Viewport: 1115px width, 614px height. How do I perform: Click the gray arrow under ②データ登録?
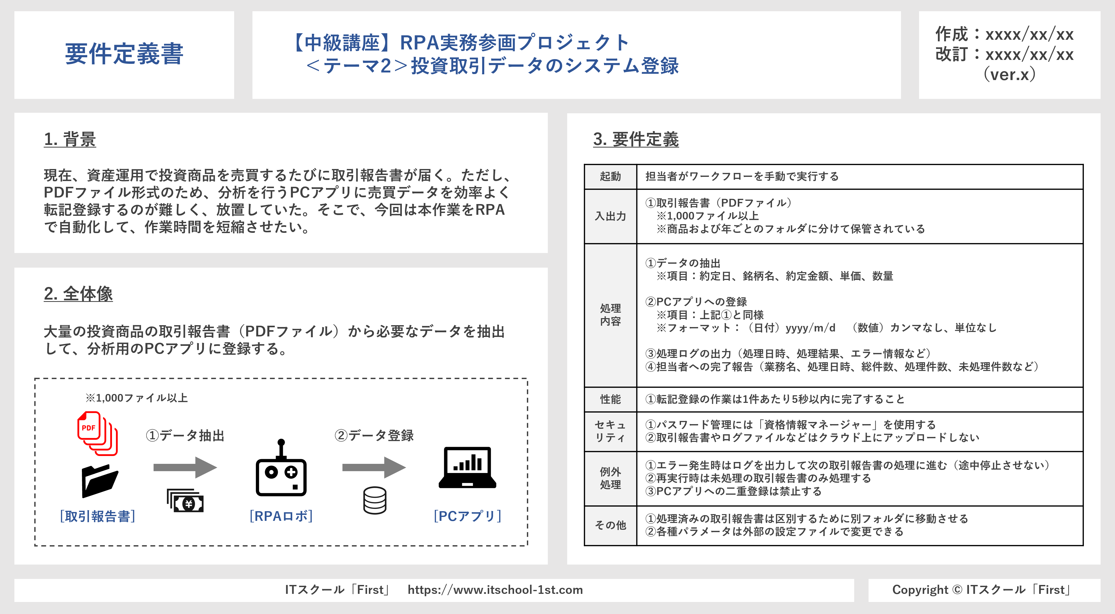click(374, 467)
